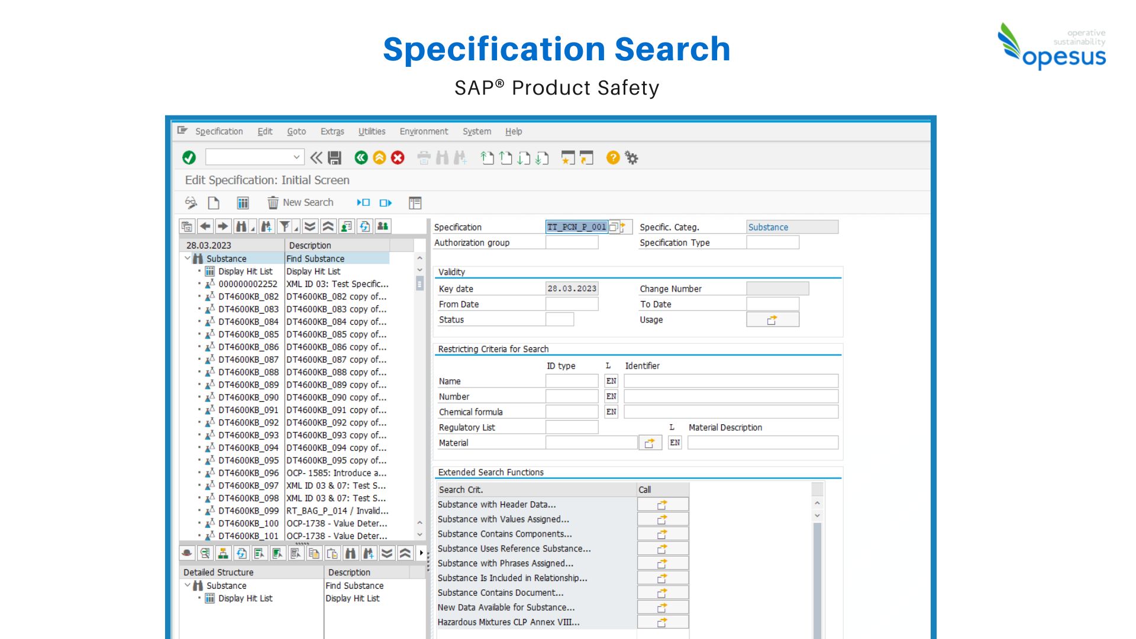Click the Specification input field TT_PCN_P_001
Screen dimensions: 1136x639
pos(576,227)
